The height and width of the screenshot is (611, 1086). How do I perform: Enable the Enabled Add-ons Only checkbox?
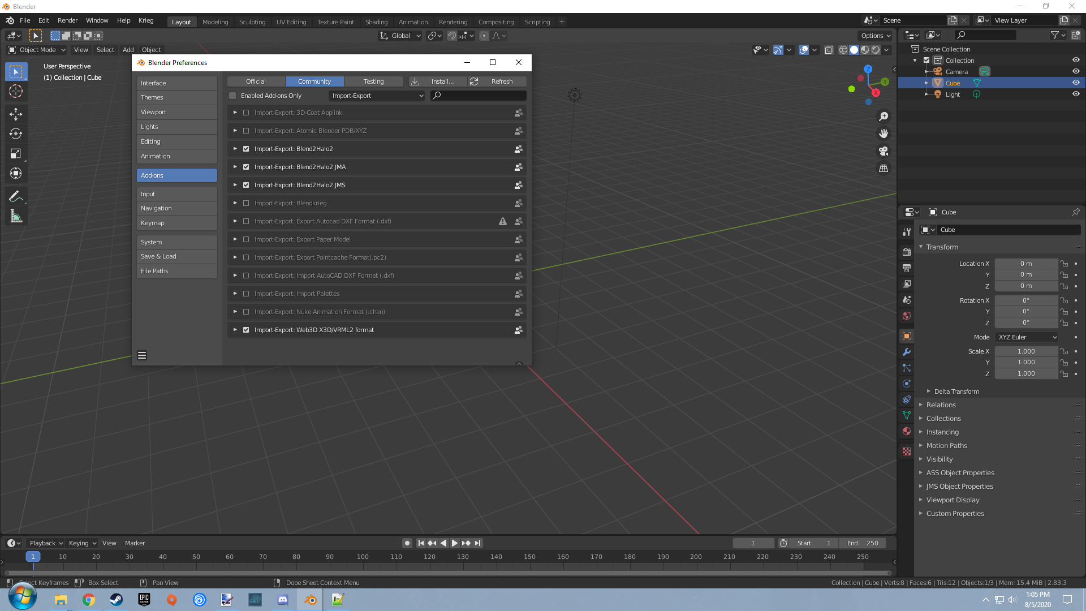point(232,96)
